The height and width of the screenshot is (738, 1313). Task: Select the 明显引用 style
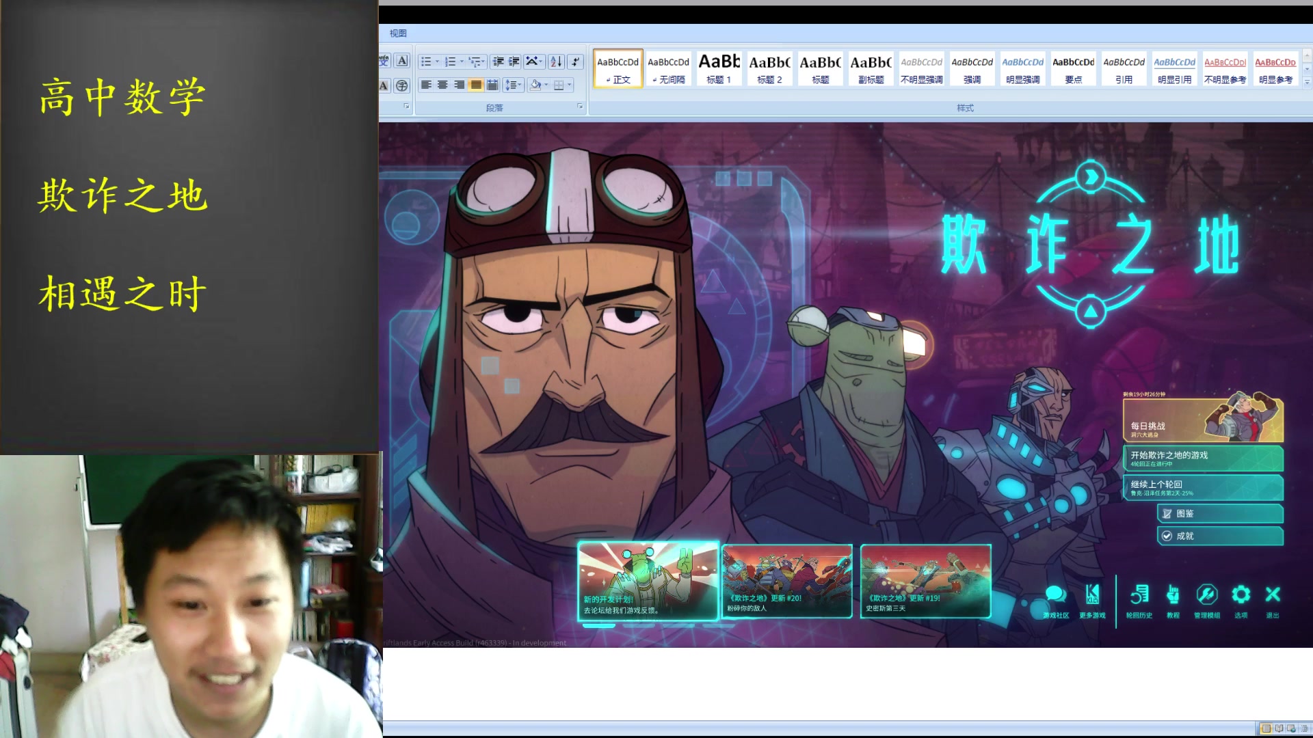(x=1174, y=69)
